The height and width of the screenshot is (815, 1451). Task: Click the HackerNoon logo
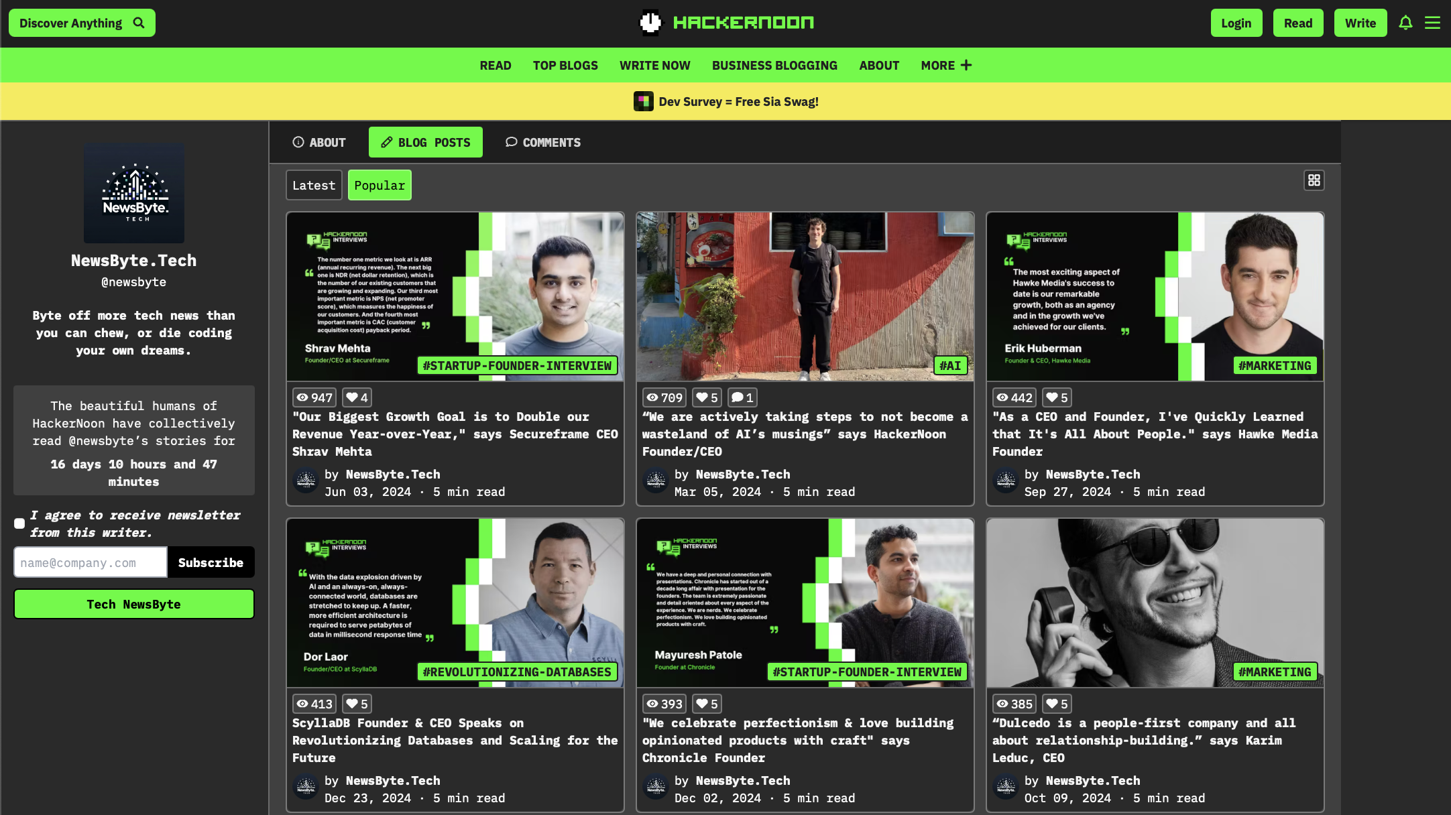coord(726,22)
